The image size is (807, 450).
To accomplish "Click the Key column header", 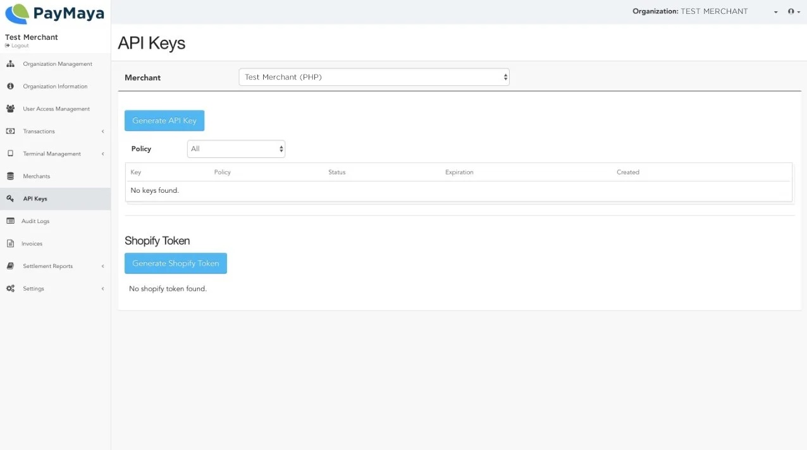I will (x=135, y=172).
